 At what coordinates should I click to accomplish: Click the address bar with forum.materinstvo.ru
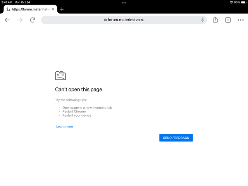(x=124, y=20)
